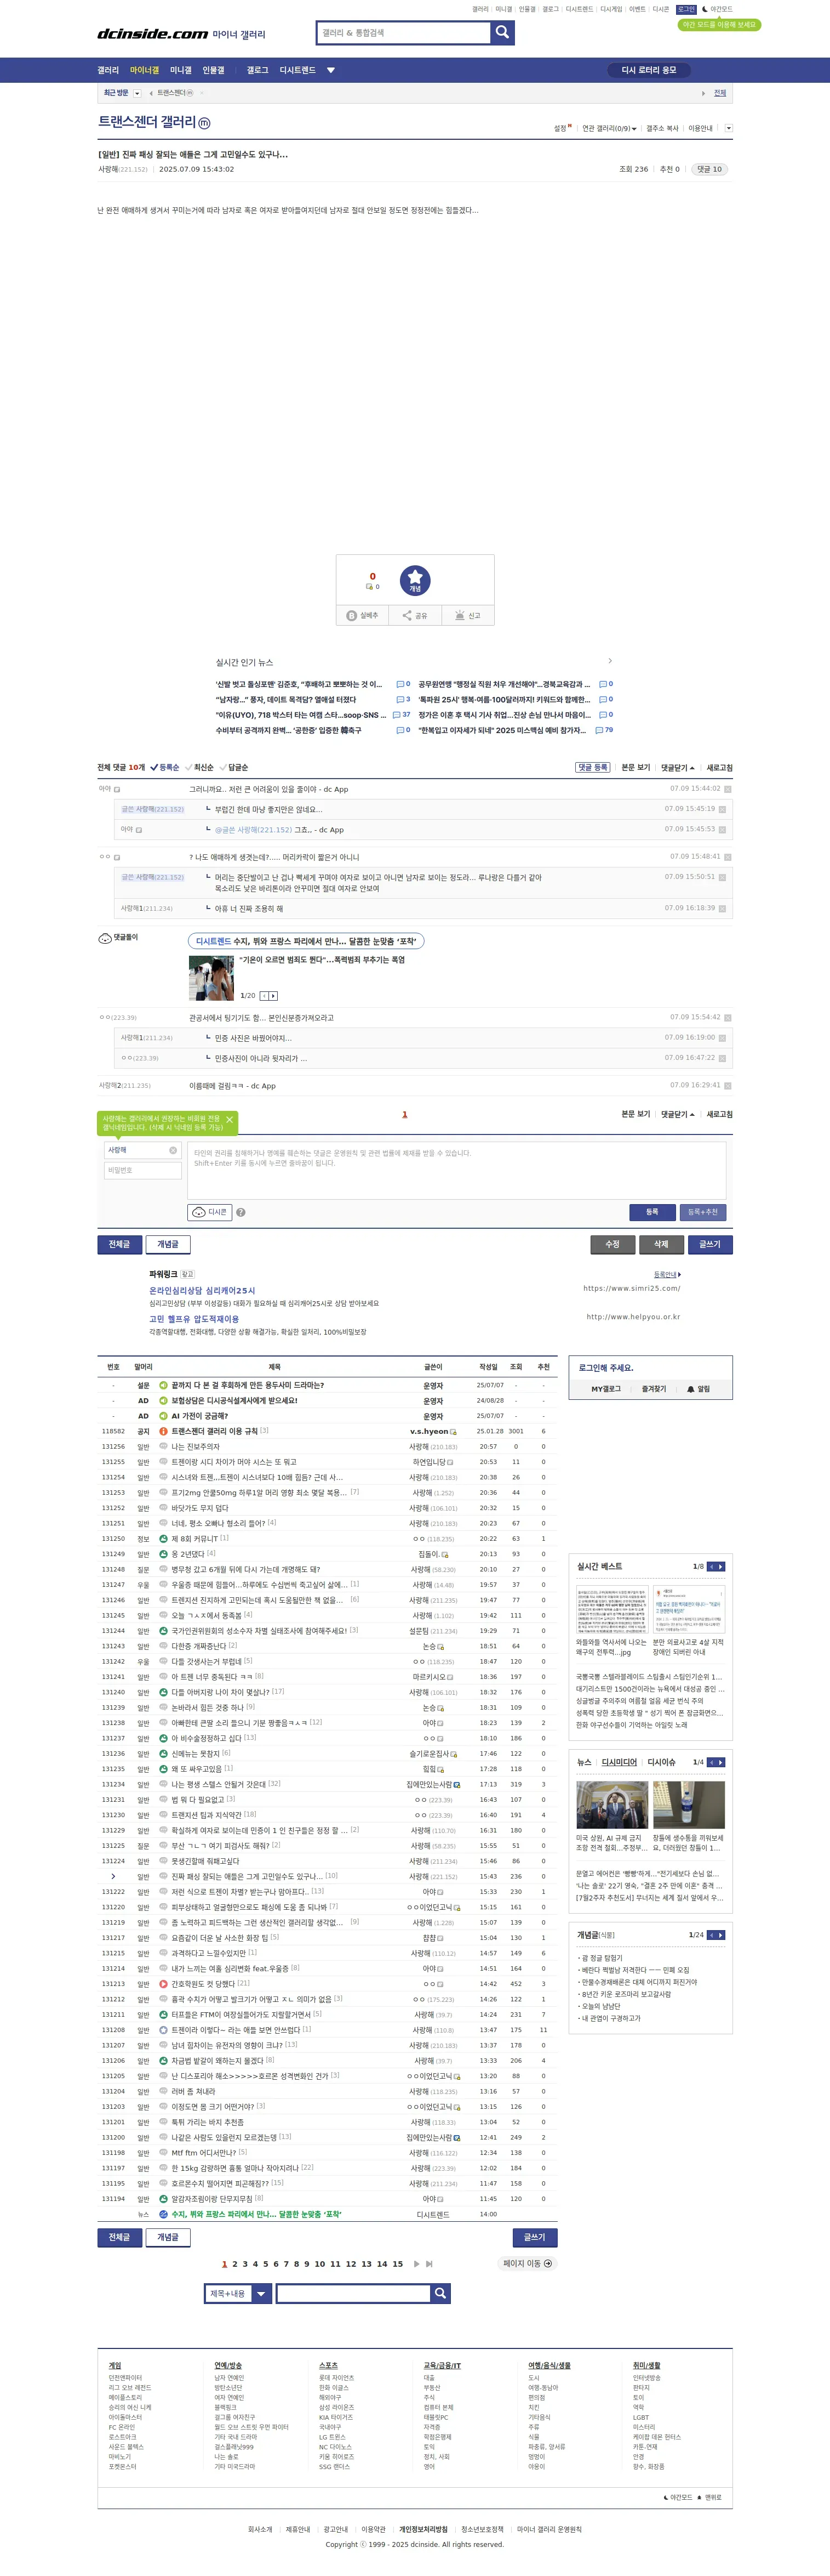830x2576 pixels.
Task: Collapse comments with top 댓글닫기 toggle
Action: coord(677,767)
